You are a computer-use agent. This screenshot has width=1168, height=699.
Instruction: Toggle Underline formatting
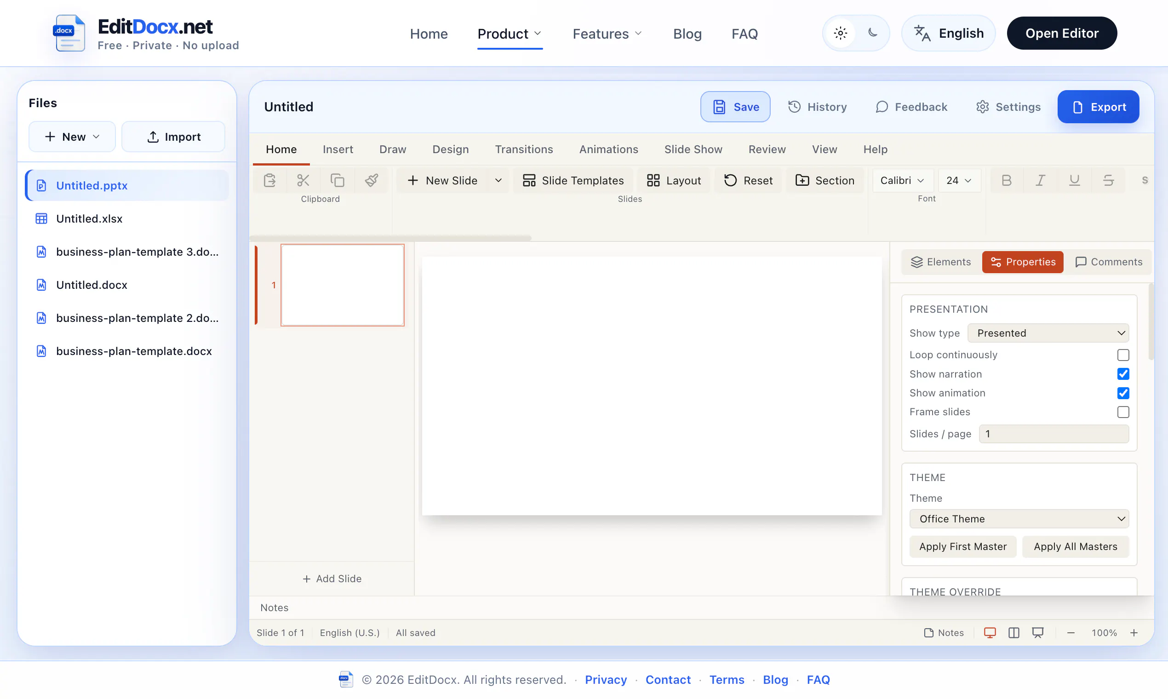pos(1074,180)
